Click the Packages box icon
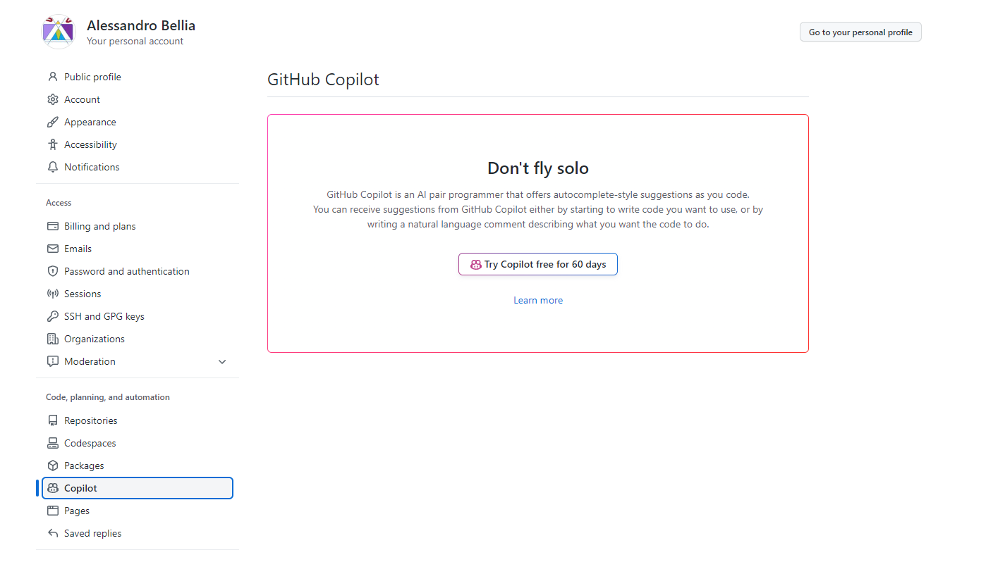The height and width of the screenshot is (562, 993). click(x=52, y=465)
